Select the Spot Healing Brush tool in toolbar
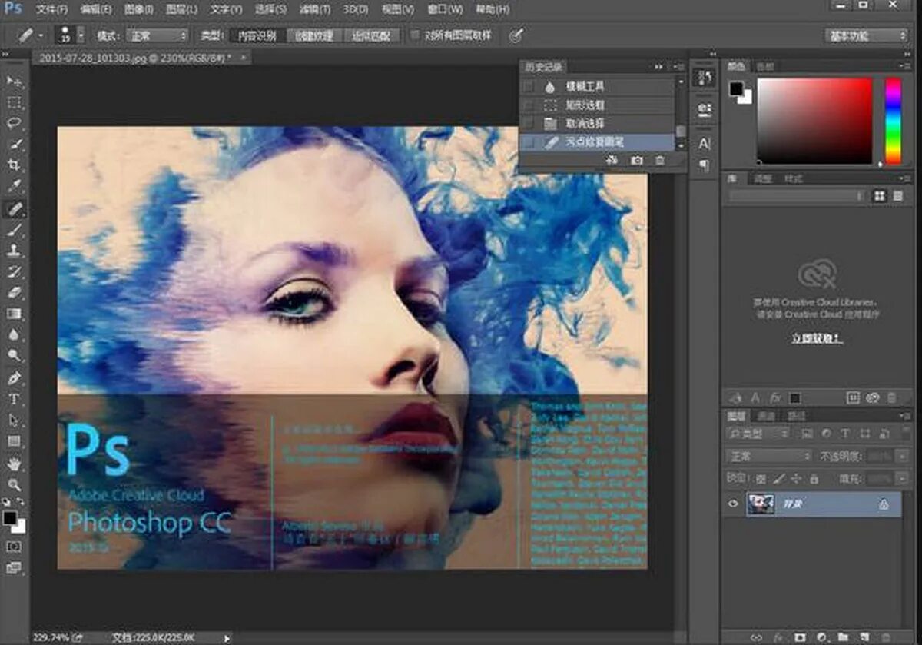 coord(15,208)
